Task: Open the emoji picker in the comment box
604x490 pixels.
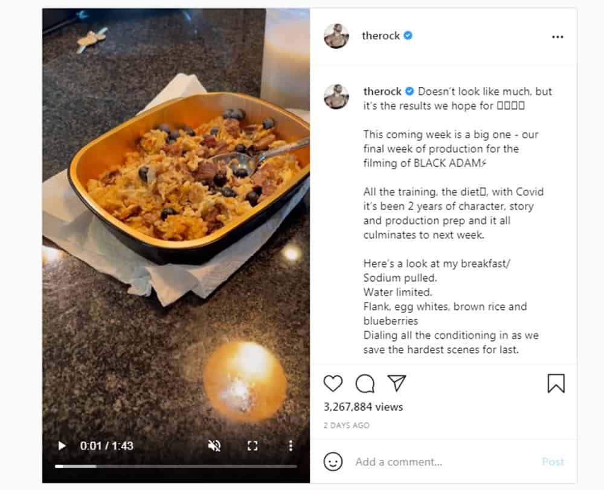Action: 333,462
